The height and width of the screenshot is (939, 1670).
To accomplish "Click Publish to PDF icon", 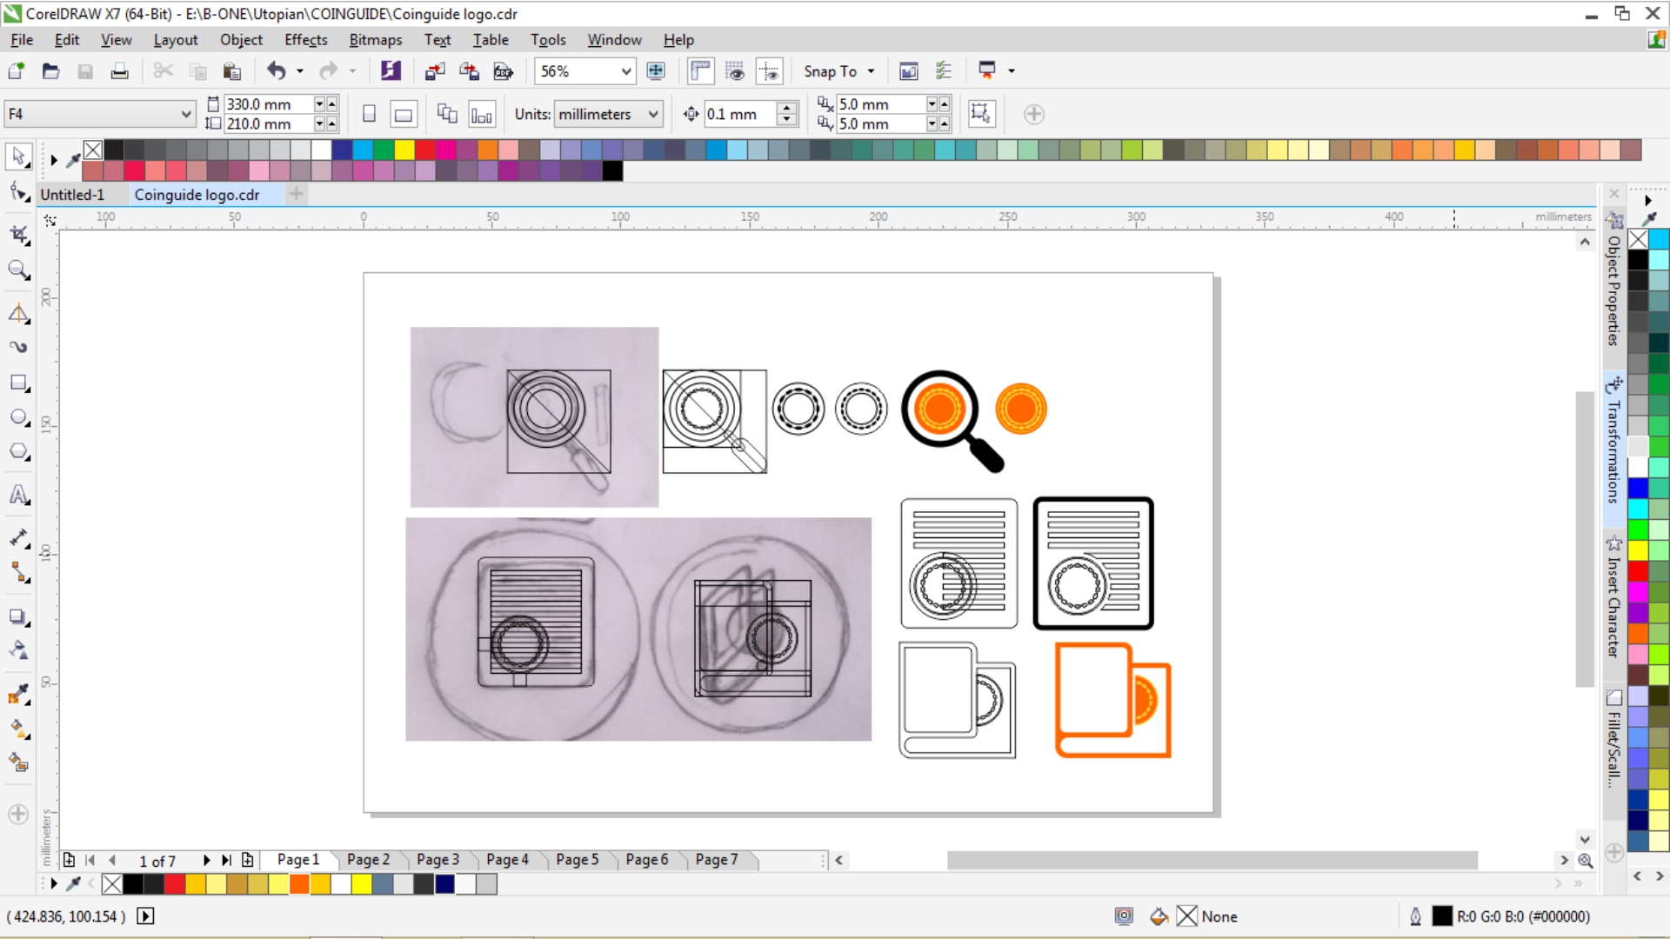I will [x=503, y=71].
